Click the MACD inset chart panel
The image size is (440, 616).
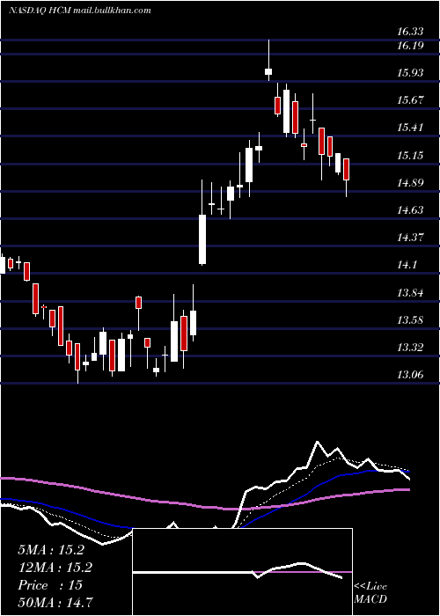point(242,572)
